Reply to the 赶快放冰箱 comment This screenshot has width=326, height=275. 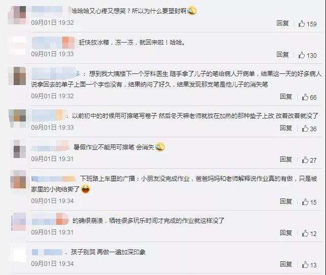[282, 55]
